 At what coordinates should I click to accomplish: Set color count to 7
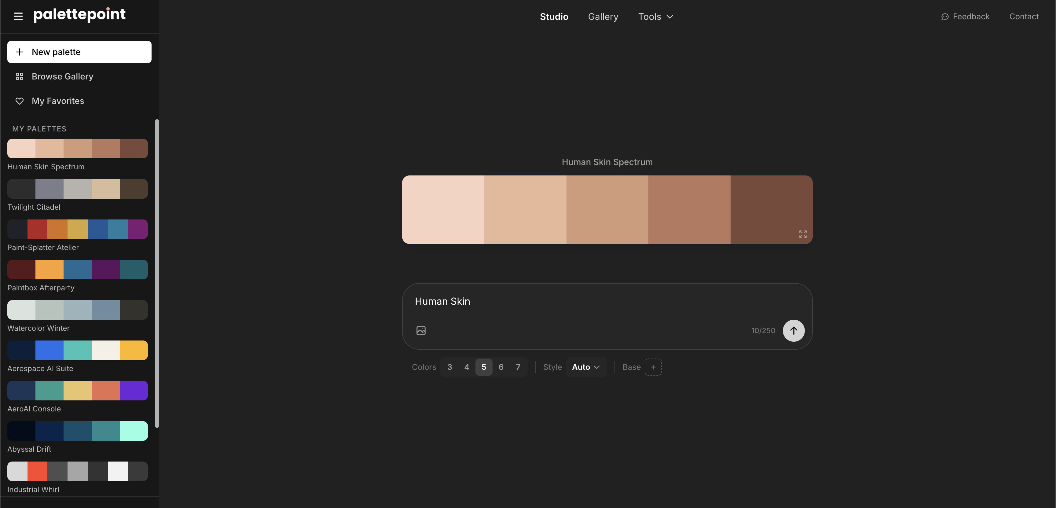click(518, 367)
